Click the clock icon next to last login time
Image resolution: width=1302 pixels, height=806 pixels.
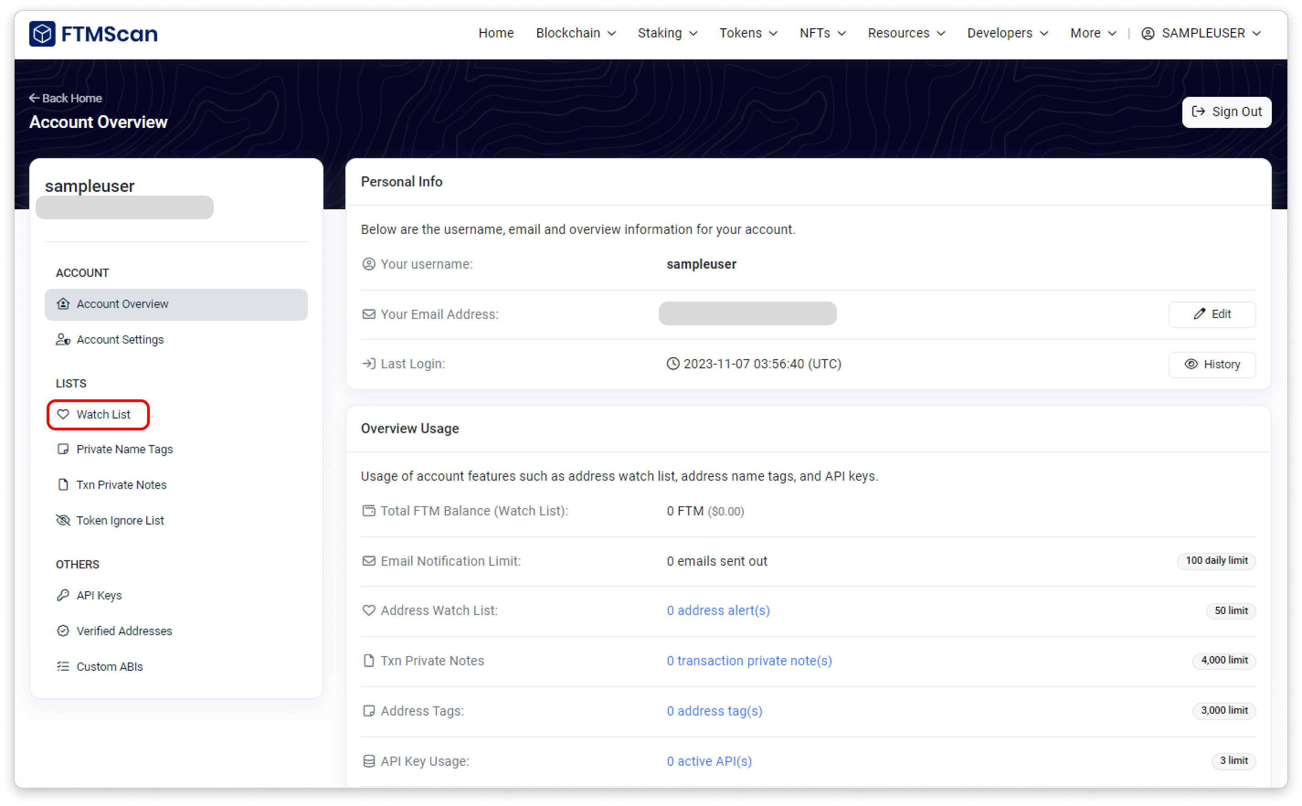coord(673,364)
